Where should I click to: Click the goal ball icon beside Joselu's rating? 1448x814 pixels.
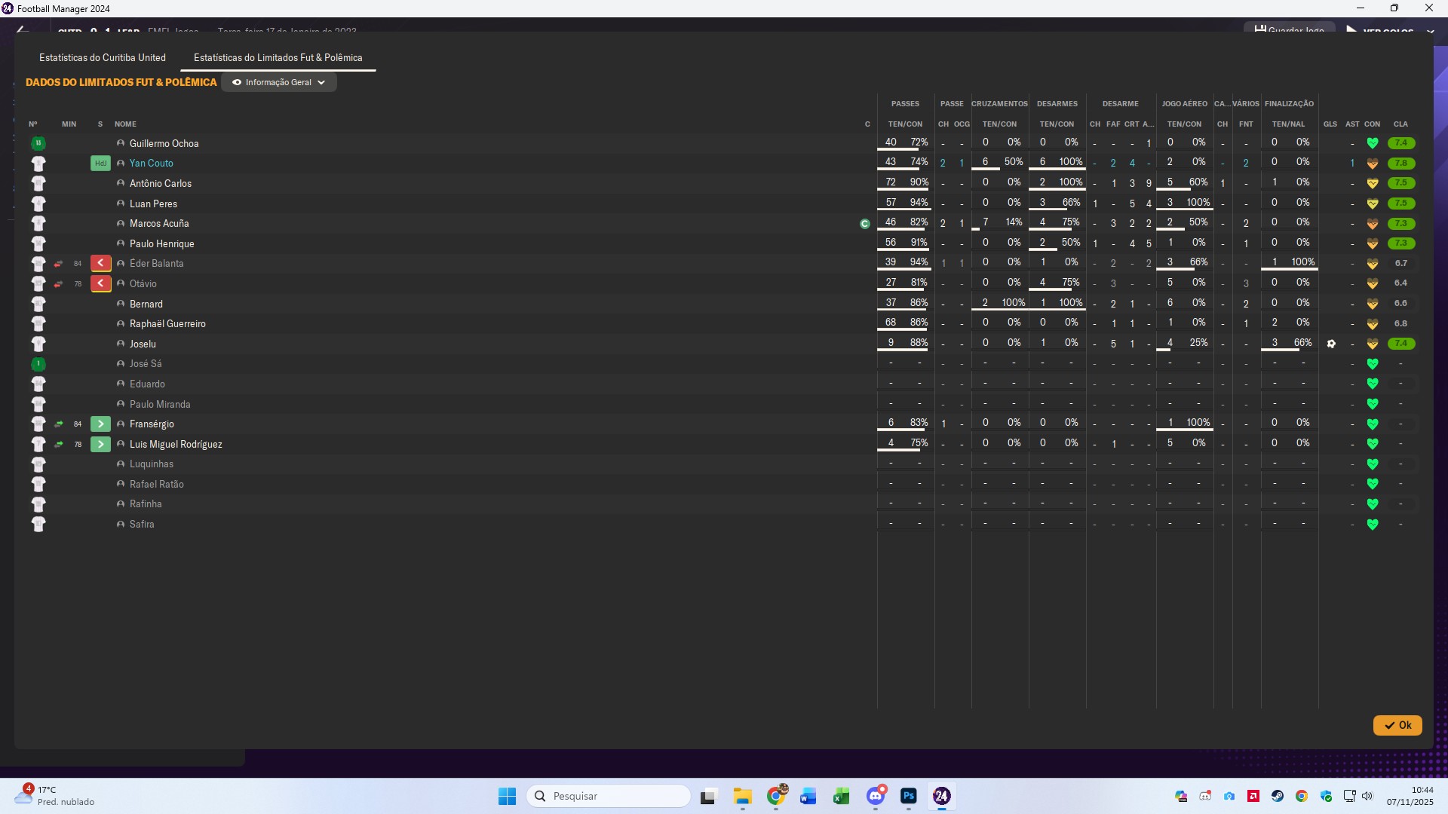pyautogui.click(x=1332, y=343)
